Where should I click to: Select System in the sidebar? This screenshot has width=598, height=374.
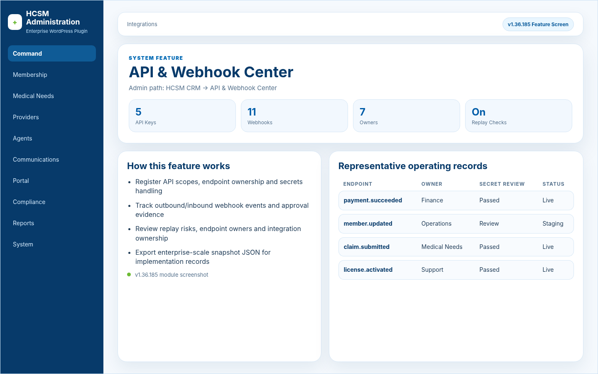click(52, 244)
